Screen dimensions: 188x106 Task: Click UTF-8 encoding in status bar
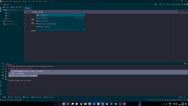point(156,100)
